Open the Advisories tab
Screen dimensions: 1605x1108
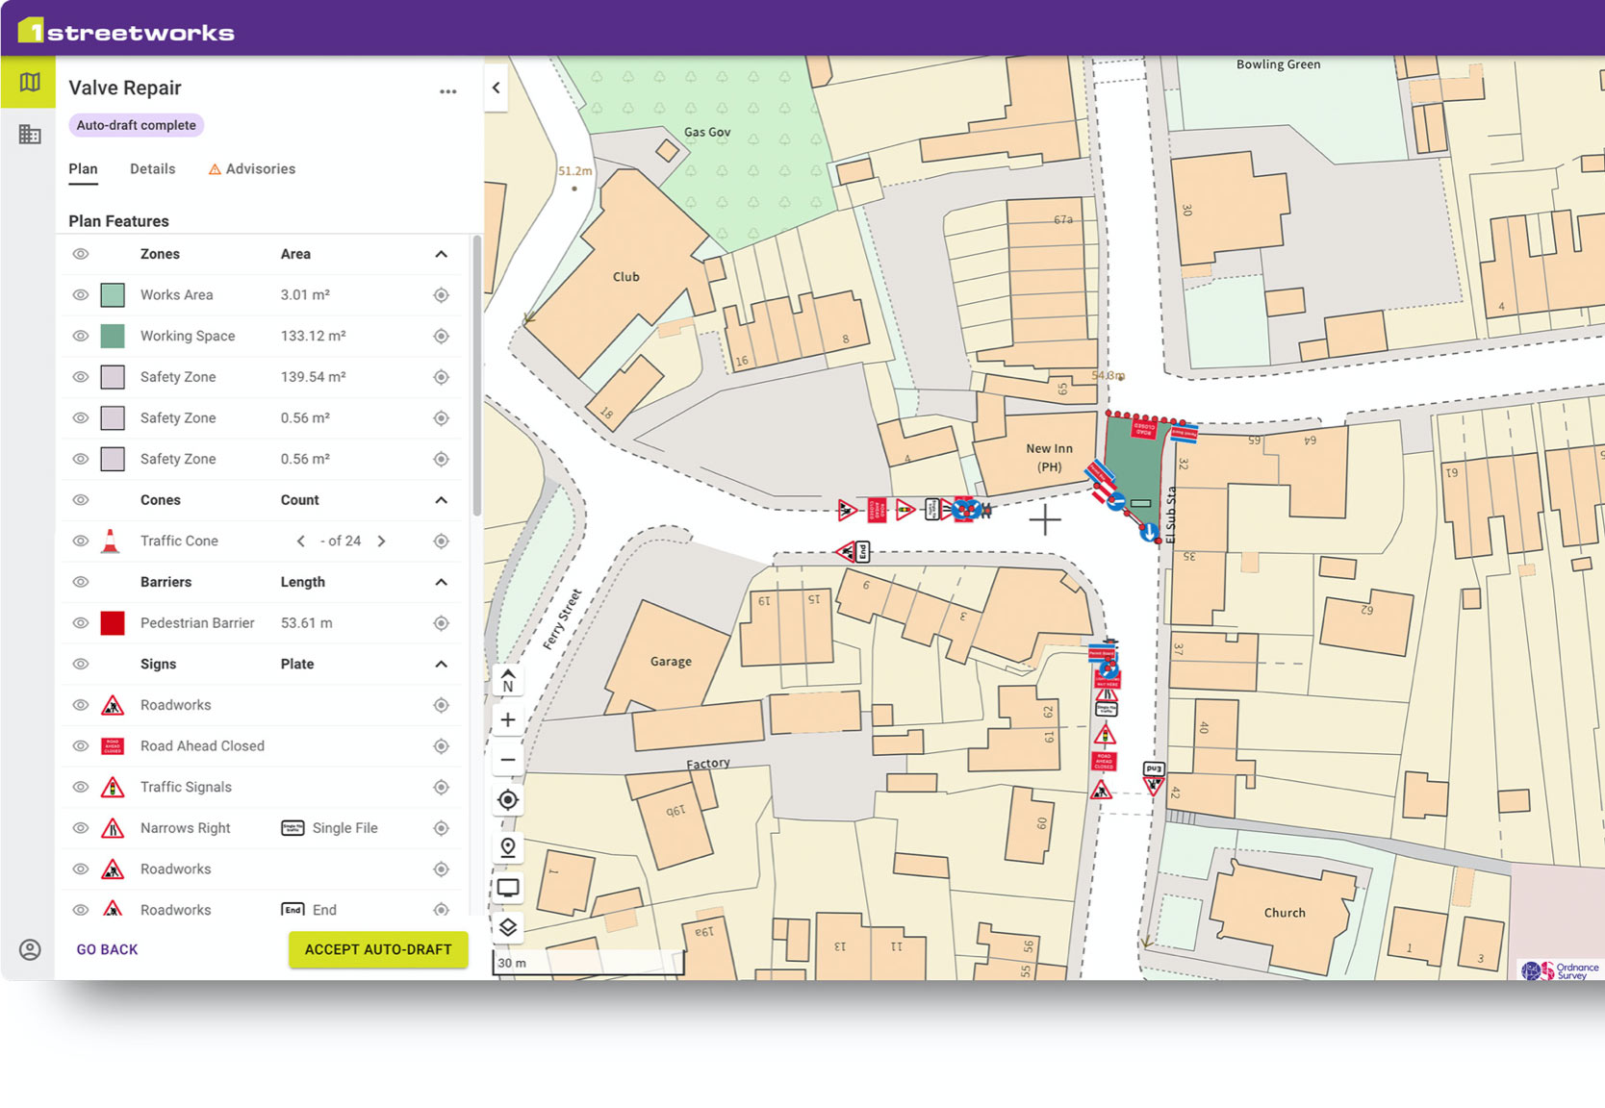(252, 169)
